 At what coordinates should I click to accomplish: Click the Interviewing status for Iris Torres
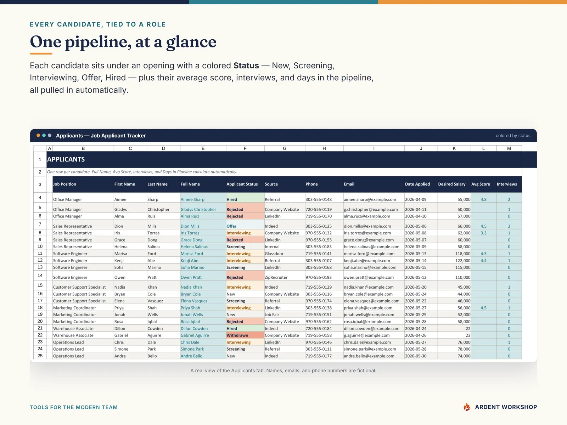click(x=245, y=233)
